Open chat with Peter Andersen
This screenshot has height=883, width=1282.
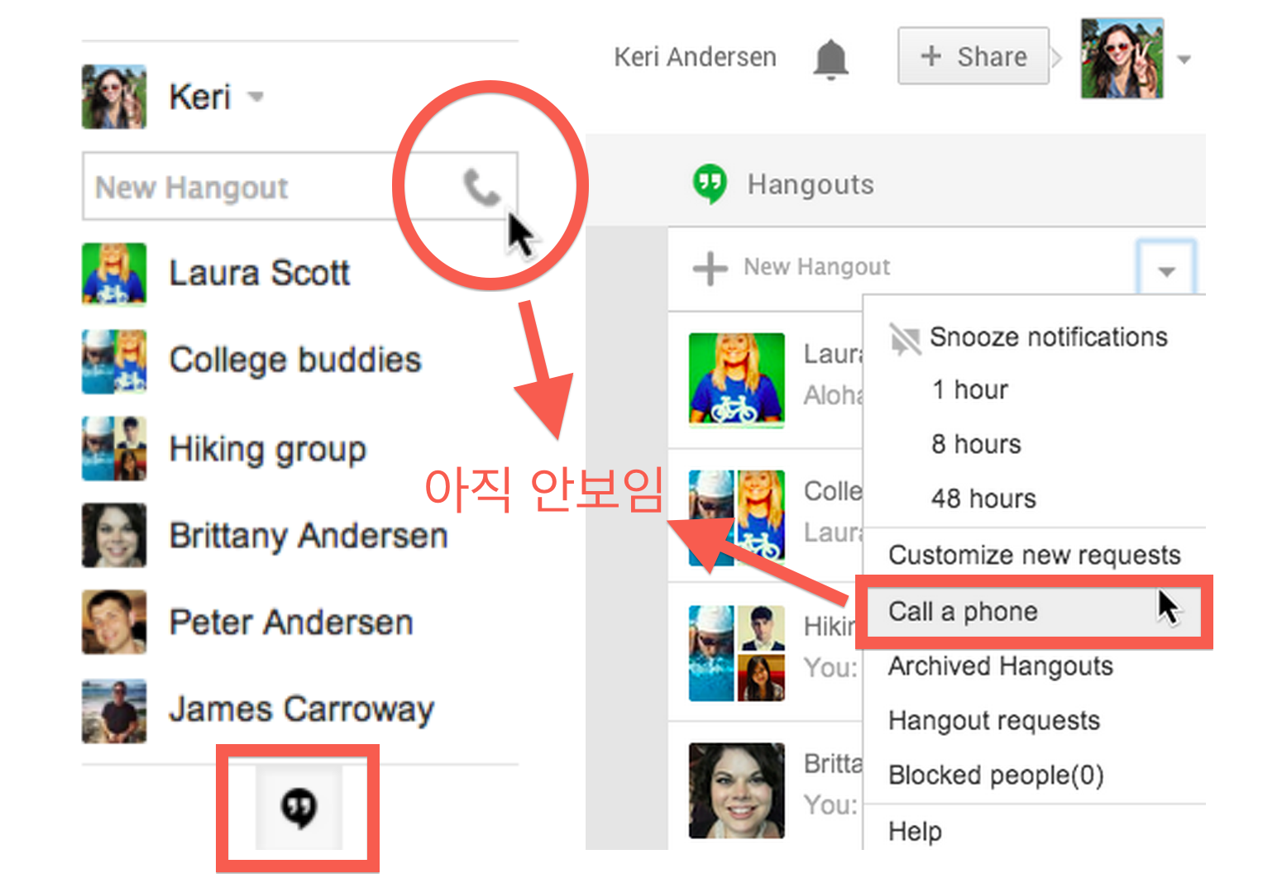[x=291, y=622]
